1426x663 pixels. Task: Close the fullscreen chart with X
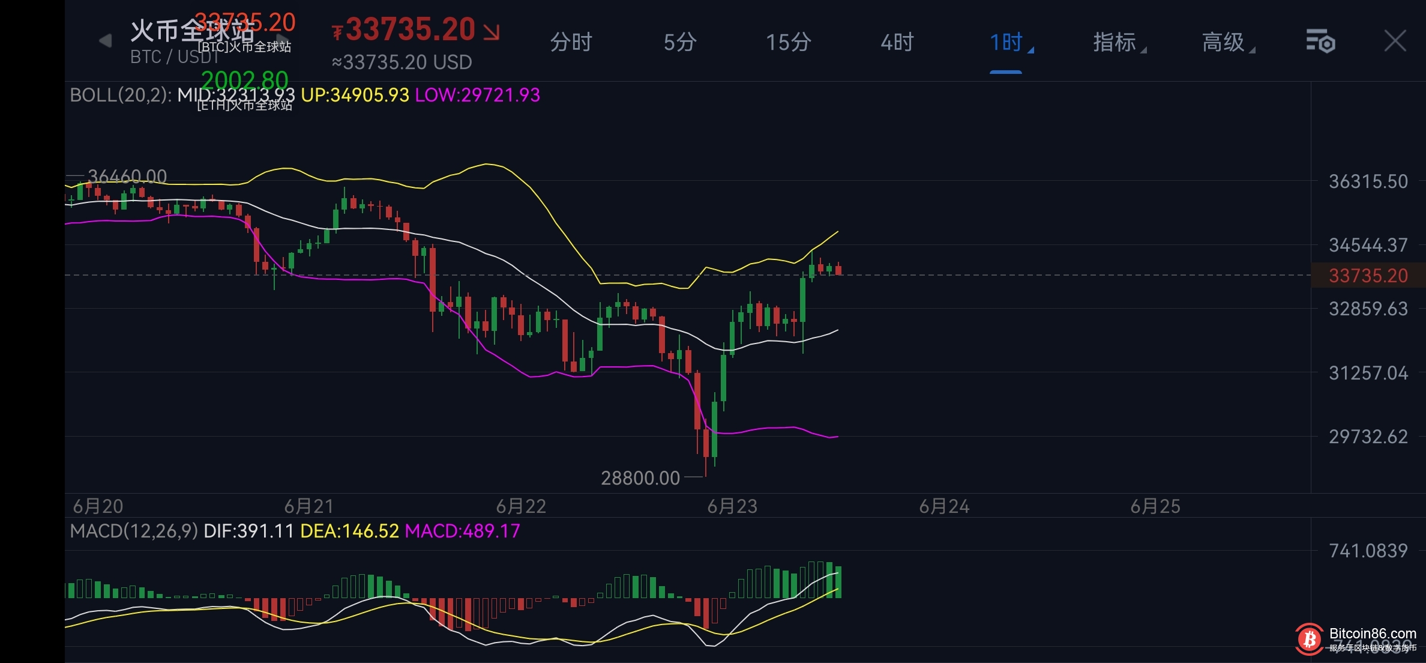click(x=1395, y=41)
